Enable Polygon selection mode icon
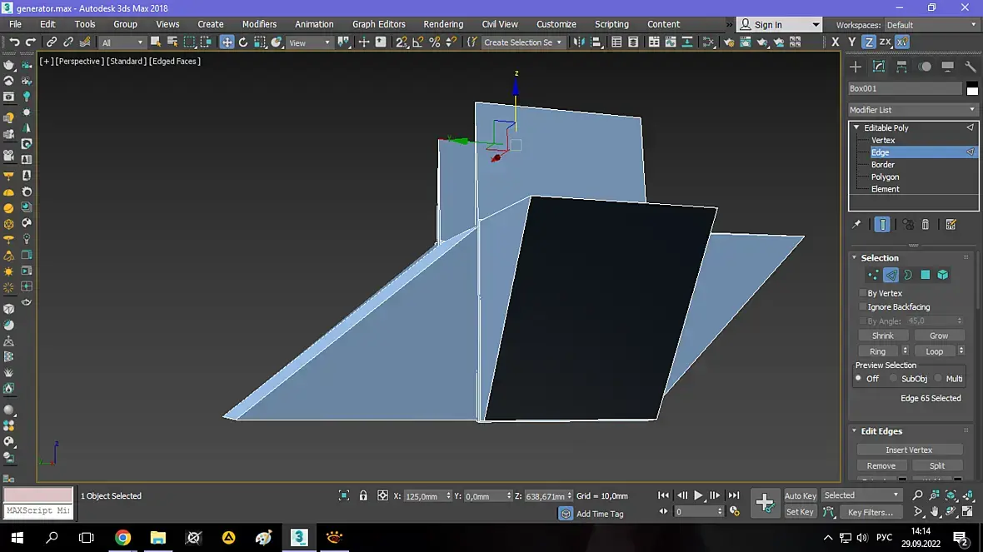983x552 pixels. pos(925,275)
